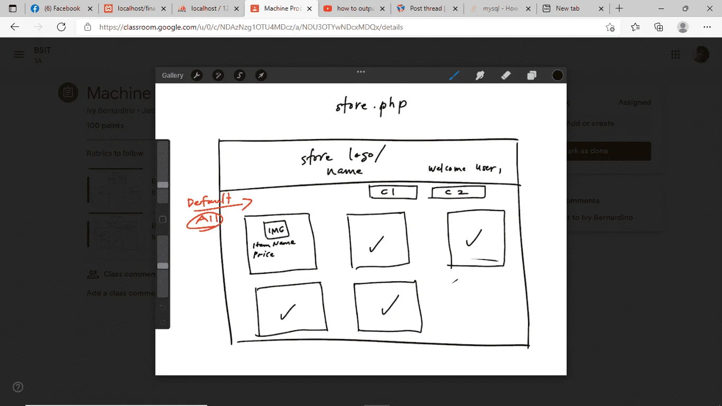Screen dimensions: 722x406
Task: Click the 'Rubrics to follow' text
Action: (115, 153)
